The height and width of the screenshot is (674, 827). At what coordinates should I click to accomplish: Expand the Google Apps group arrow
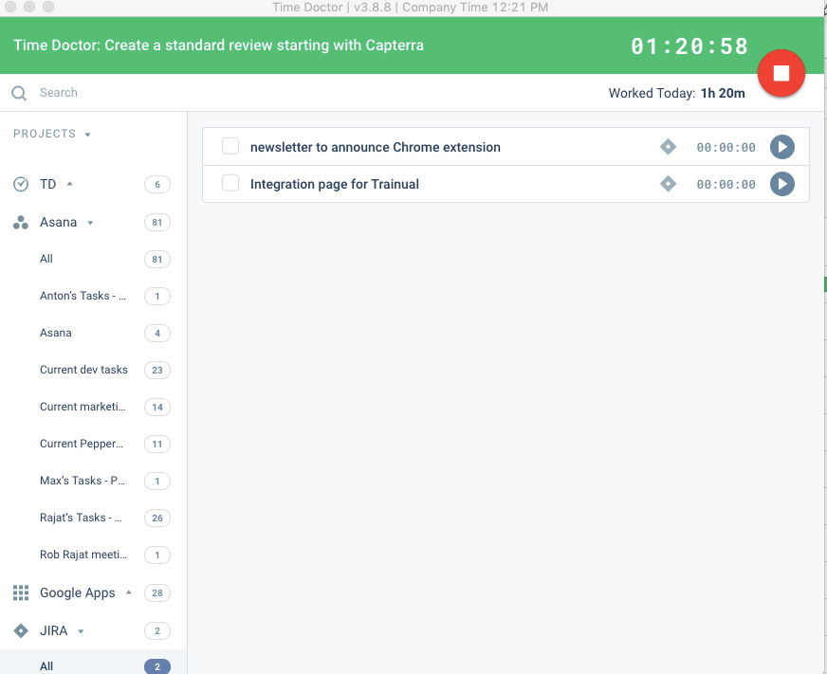[129, 592]
